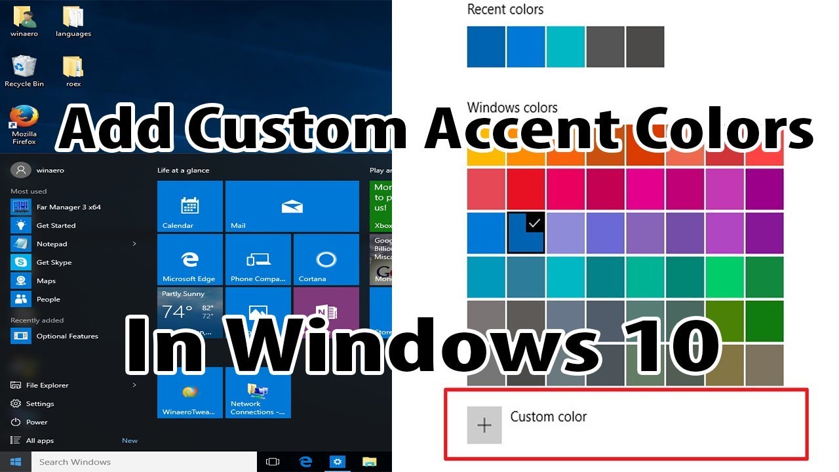Open the winaero folder on the desktop
Viewport: 839px width, 472px height.
coord(24,21)
